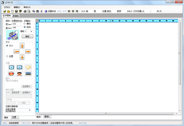Insert the landscape picture object
This screenshot has height=126, width=184.
click(28, 74)
